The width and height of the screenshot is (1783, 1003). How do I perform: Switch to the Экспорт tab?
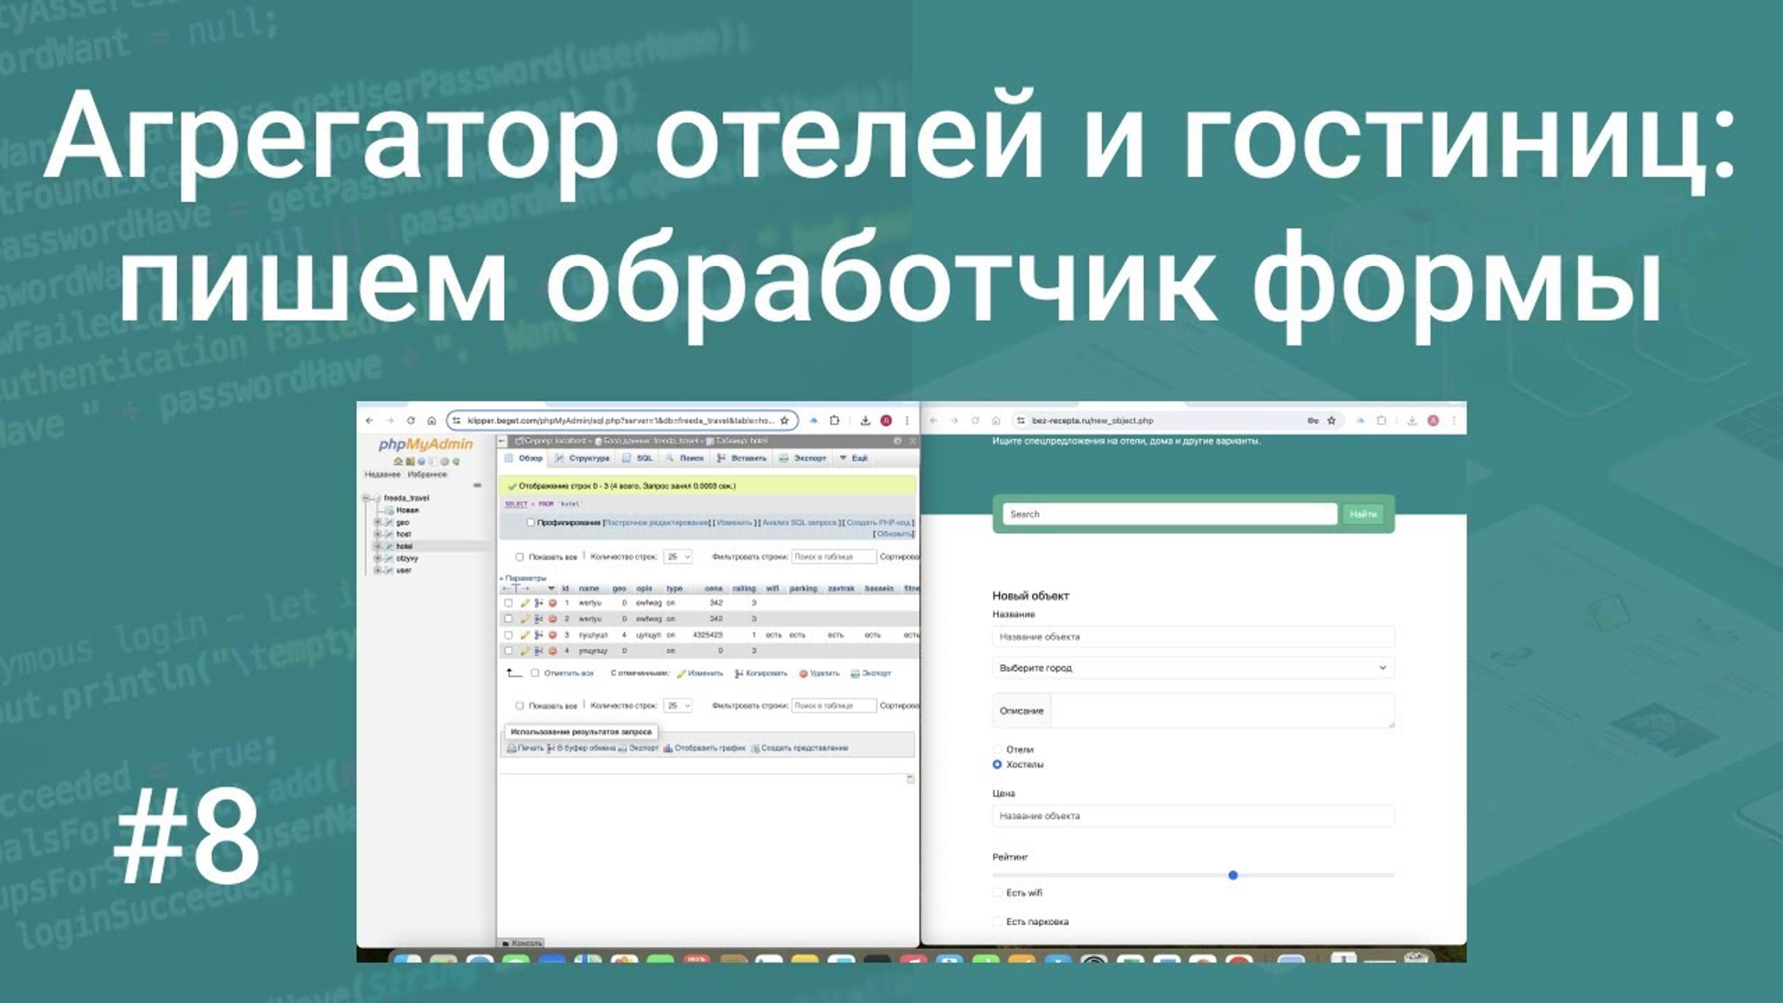(x=803, y=458)
